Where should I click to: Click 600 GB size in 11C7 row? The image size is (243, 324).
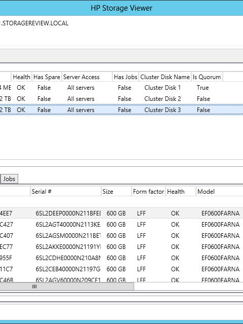click(116, 269)
